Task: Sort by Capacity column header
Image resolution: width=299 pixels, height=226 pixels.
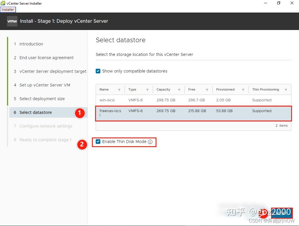Action: pos(163,89)
